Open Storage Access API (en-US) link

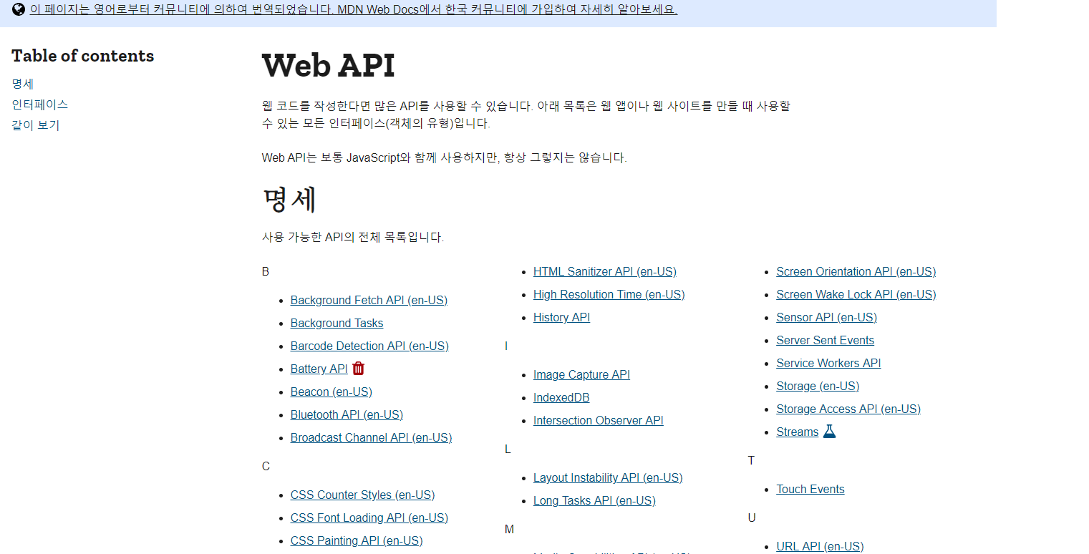pyautogui.click(x=848, y=409)
